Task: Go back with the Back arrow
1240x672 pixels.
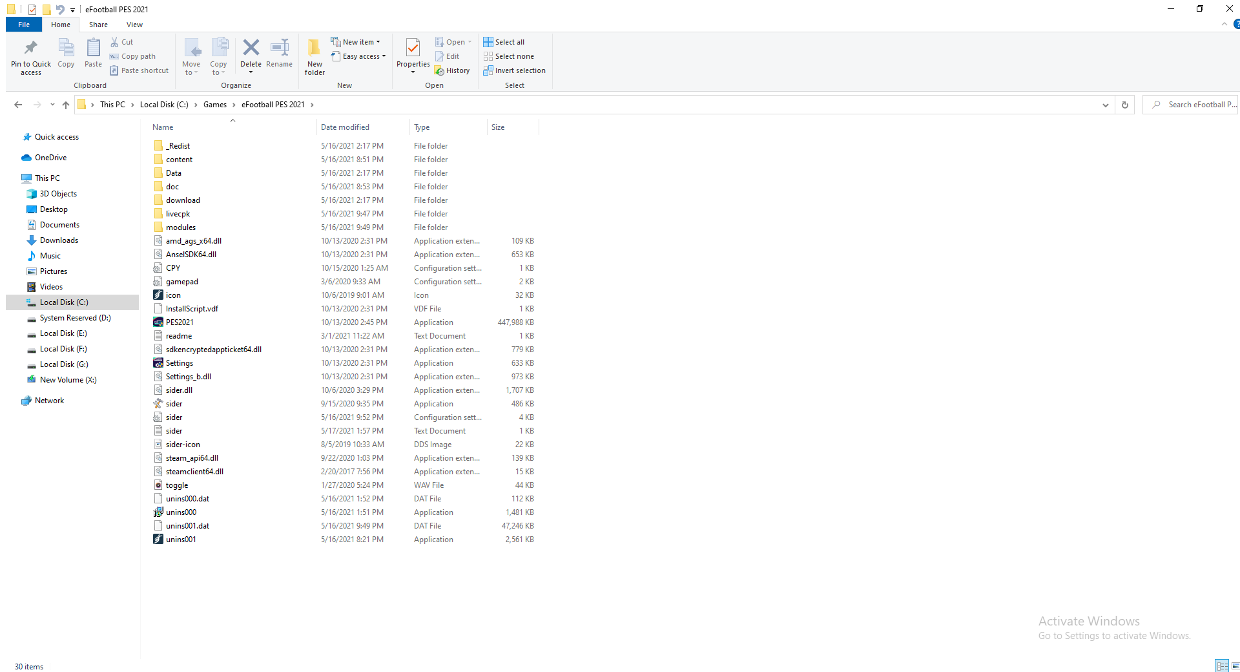Action: point(18,105)
